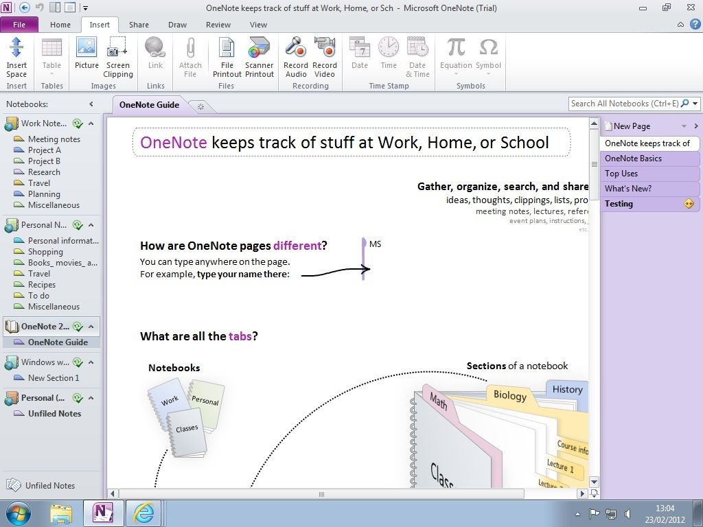703x527 pixels.
Task: Open the Equation button
Action: tap(456, 56)
